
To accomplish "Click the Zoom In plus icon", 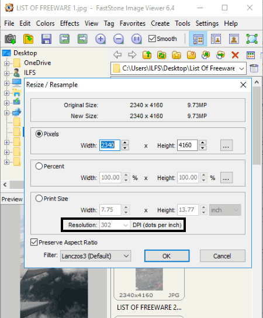I will [101, 39].
